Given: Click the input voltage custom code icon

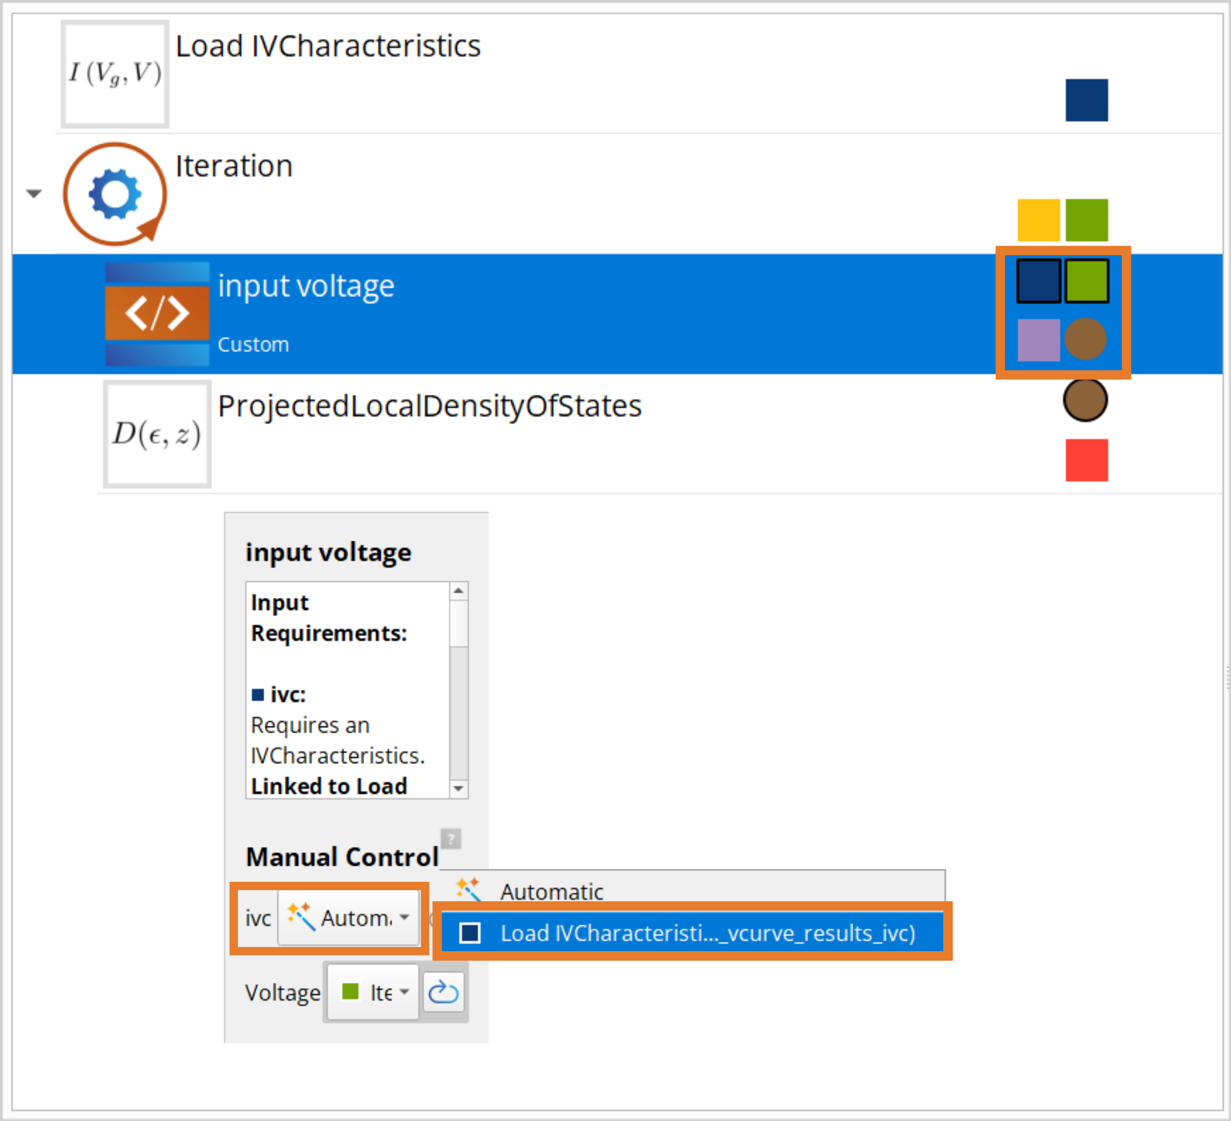Looking at the screenshot, I should point(157,313).
